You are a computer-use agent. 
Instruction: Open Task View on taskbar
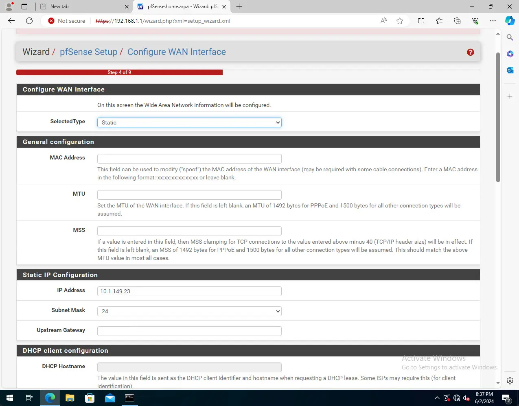[x=29, y=398]
